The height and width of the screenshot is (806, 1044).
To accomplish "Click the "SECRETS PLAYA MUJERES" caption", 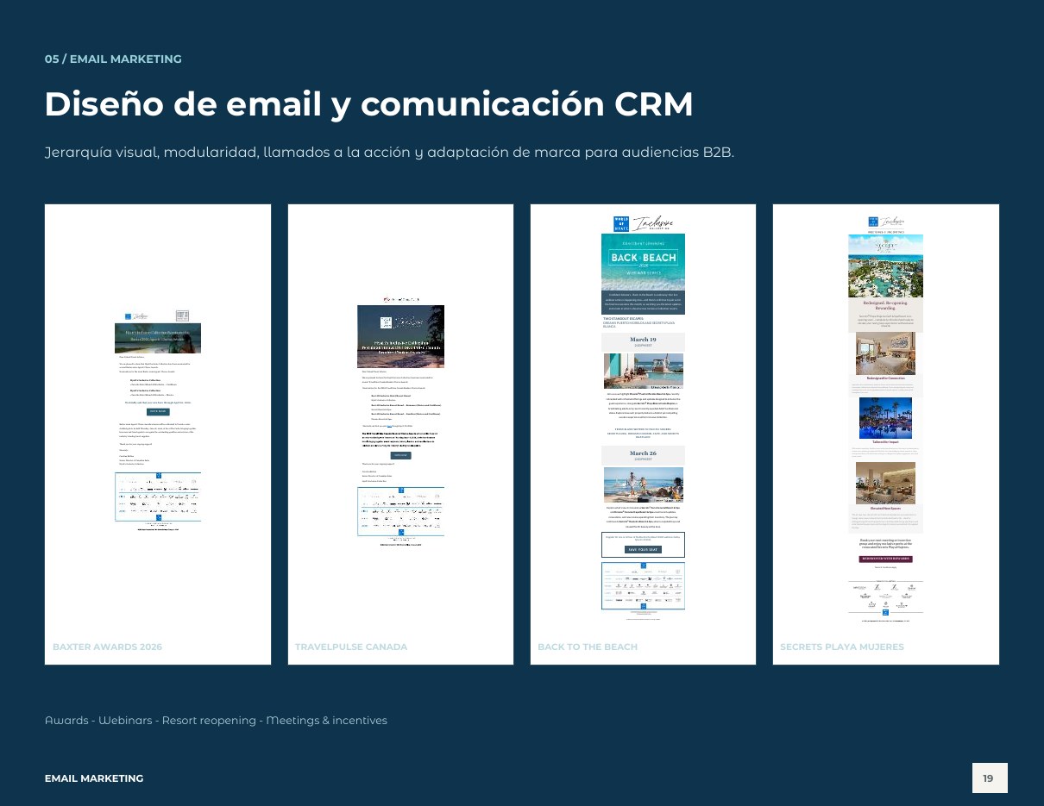I will pyautogui.click(x=842, y=647).
